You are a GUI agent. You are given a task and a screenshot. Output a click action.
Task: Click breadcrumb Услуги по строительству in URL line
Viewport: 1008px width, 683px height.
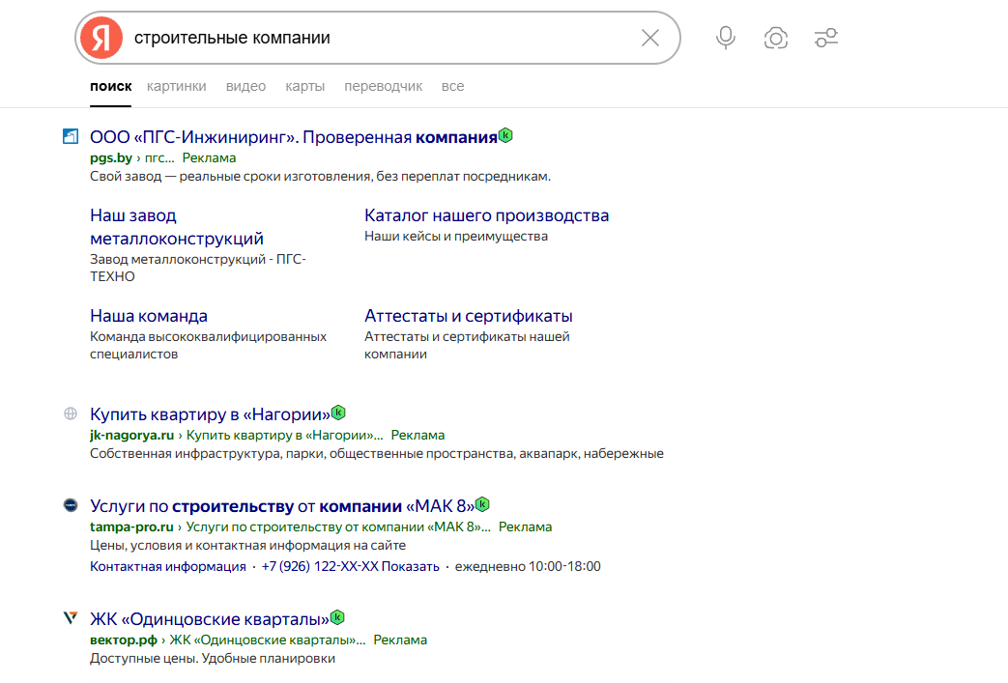tap(338, 527)
